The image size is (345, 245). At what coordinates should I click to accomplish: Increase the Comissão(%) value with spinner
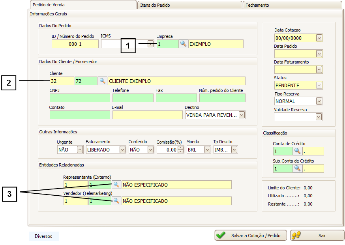(181, 148)
